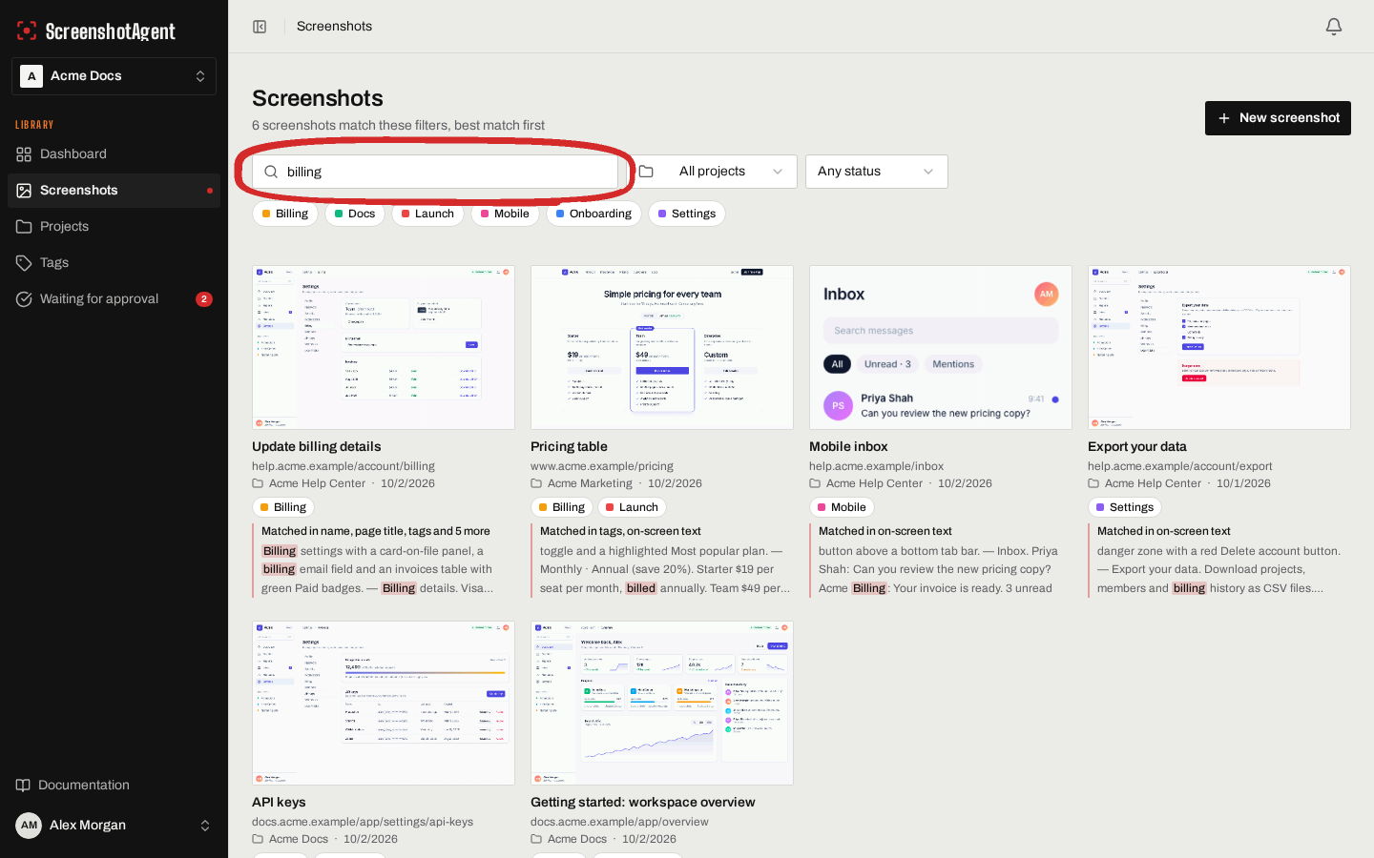The height and width of the screenshot is (858, 1374).
Task: Click the Settings tag on Export your data
Action: 1125,507
